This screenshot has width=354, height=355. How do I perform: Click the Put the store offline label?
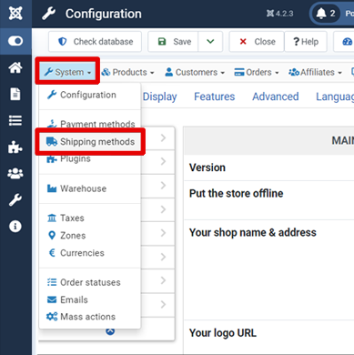pos(236,193)
